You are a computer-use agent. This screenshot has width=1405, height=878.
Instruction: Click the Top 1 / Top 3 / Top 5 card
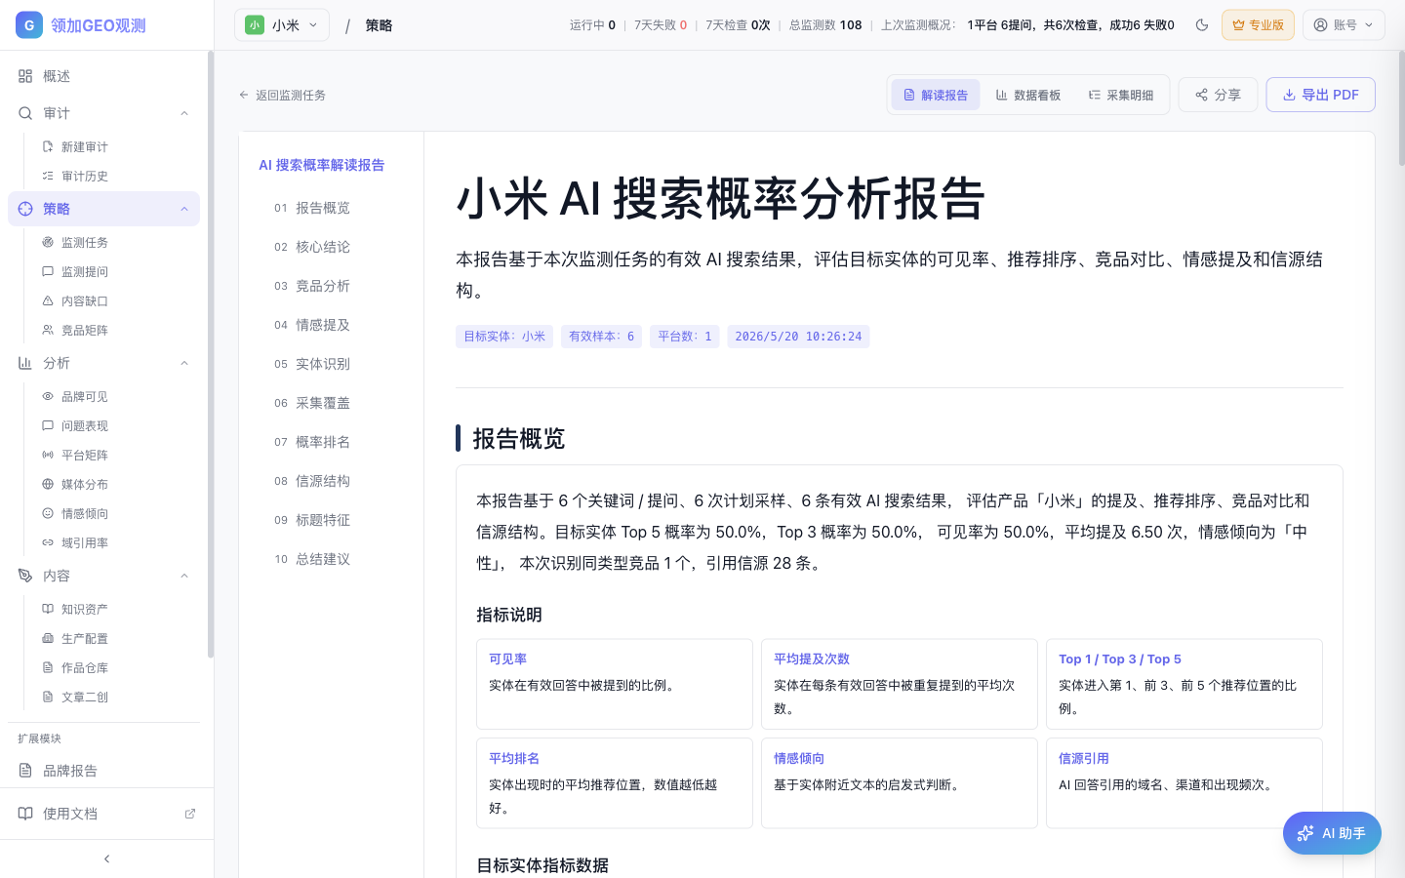click(x=1184, y=684)
